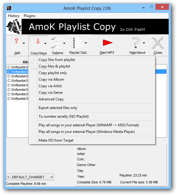Select Copy via Artist
Image resolution: width=177 pixels, height=195 pixels.
coord(92,86)
